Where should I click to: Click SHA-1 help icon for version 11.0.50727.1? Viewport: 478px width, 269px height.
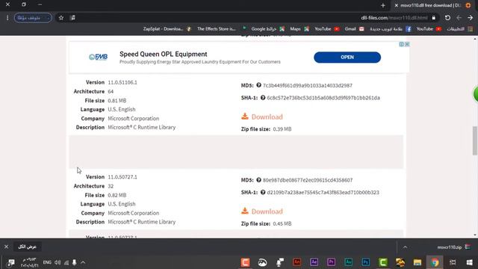[x=263, y=192]
